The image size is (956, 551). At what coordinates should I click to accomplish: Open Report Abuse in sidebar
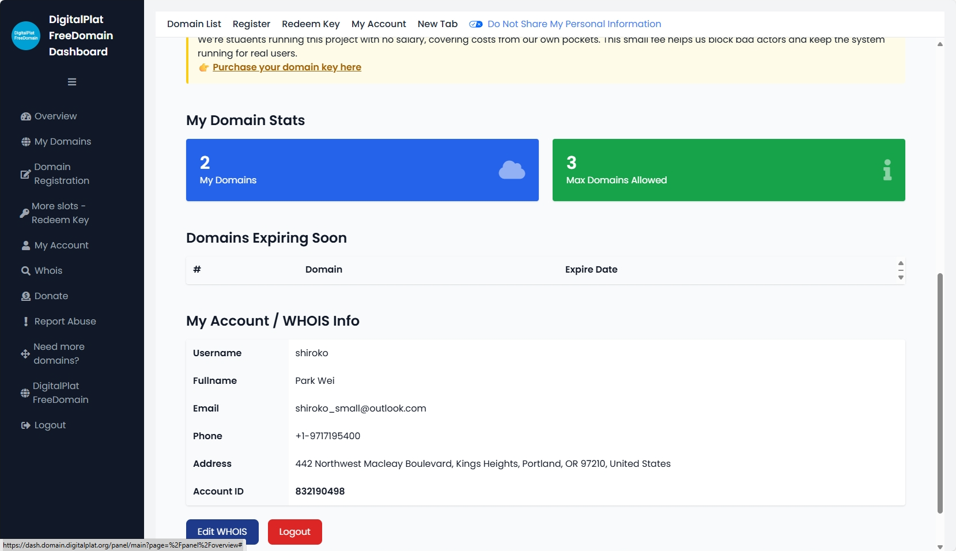(65, 322)
